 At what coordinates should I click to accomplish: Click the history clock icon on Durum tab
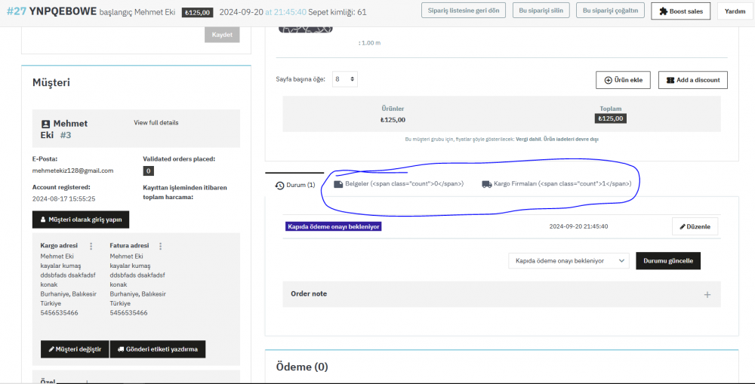(279, 186)
